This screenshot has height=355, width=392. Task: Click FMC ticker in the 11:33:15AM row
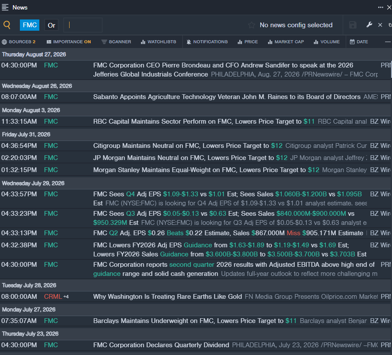51,122
